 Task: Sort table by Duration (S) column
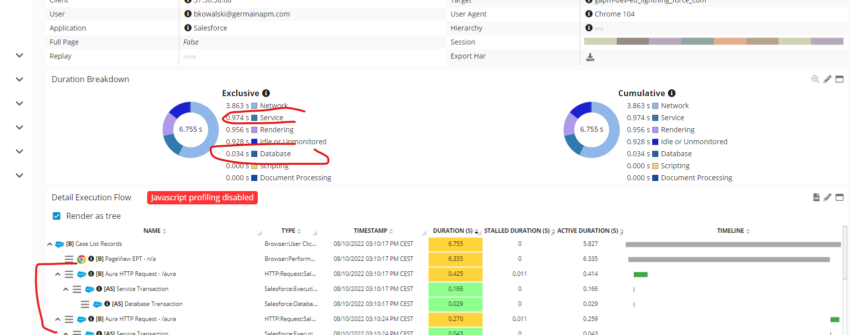[x=453, y=231]
